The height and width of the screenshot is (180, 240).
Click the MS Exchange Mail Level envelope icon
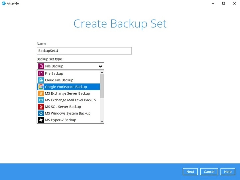(41, 100)
